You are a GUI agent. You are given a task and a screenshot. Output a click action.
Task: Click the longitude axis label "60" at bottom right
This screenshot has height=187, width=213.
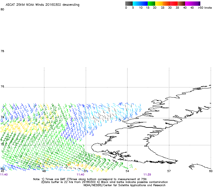pos(211,171)
